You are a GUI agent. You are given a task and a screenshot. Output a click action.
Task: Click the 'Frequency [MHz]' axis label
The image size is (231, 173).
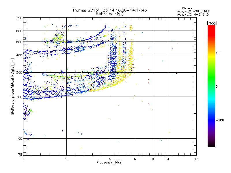pyautogui.click(x=109, y=163)
